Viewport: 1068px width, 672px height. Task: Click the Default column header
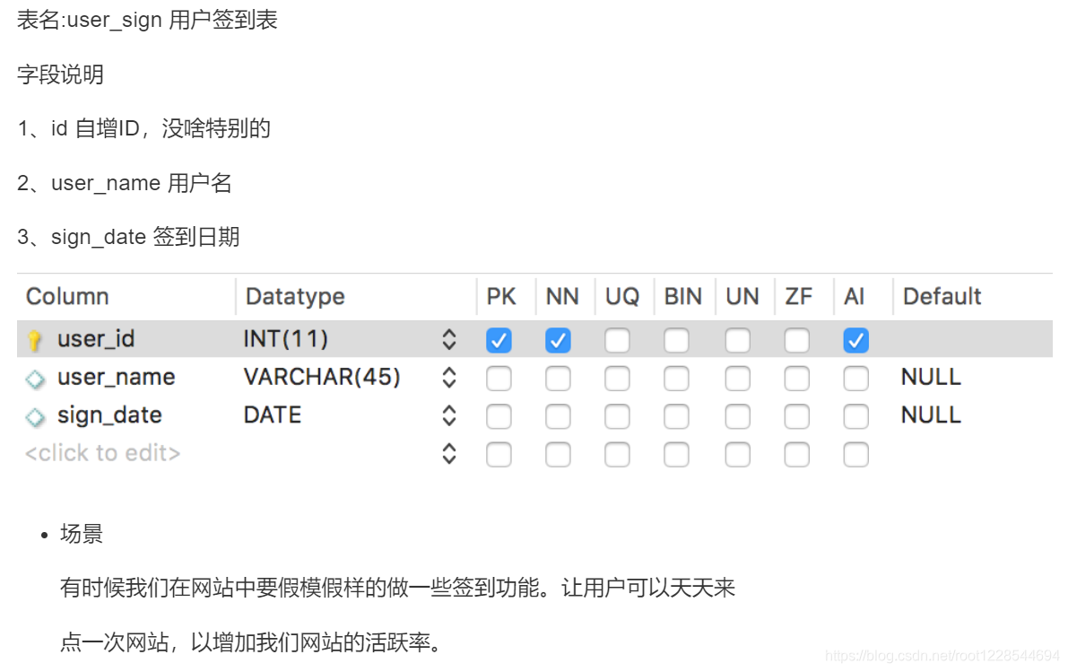tap(942, 296)
